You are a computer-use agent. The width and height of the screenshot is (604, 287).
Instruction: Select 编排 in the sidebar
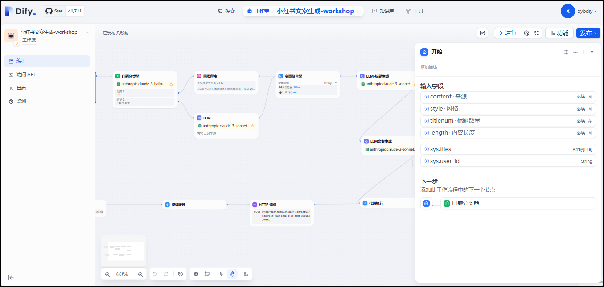point(47,61)
